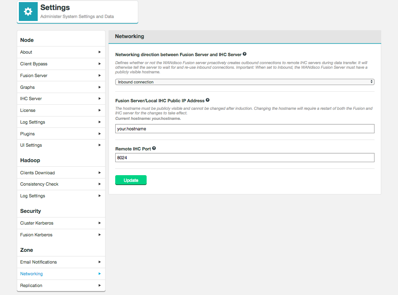Open Replication settings under Zone
The image size is (398, 295).
61,285
